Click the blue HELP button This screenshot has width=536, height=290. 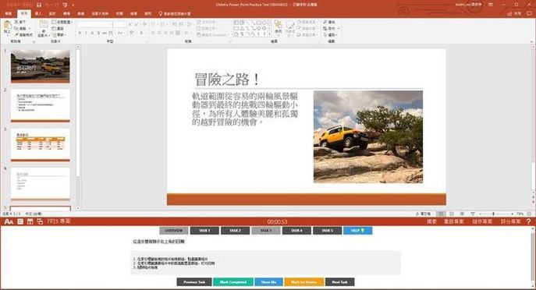[357, 231]
